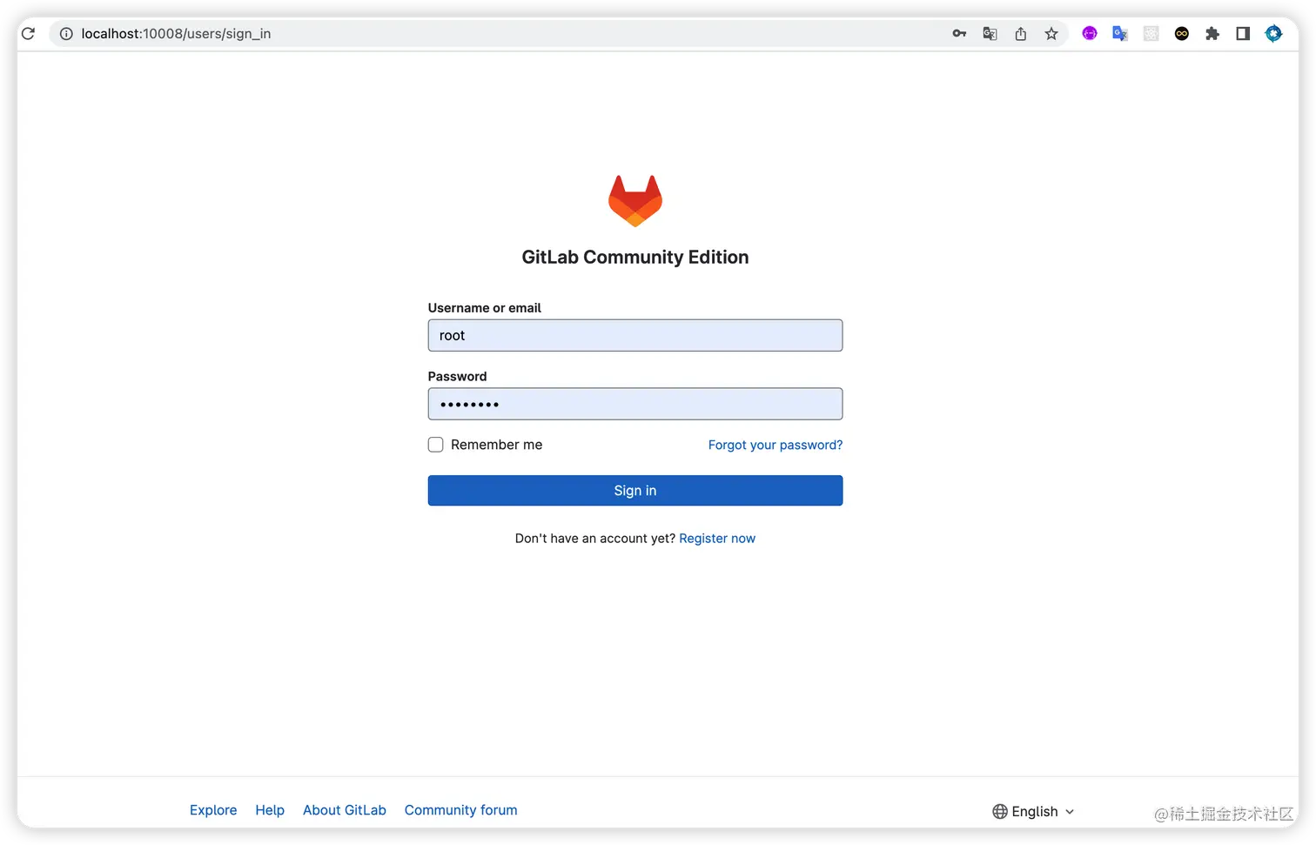Click the translate page icon
1316x845 pixels.
[990, 34]
